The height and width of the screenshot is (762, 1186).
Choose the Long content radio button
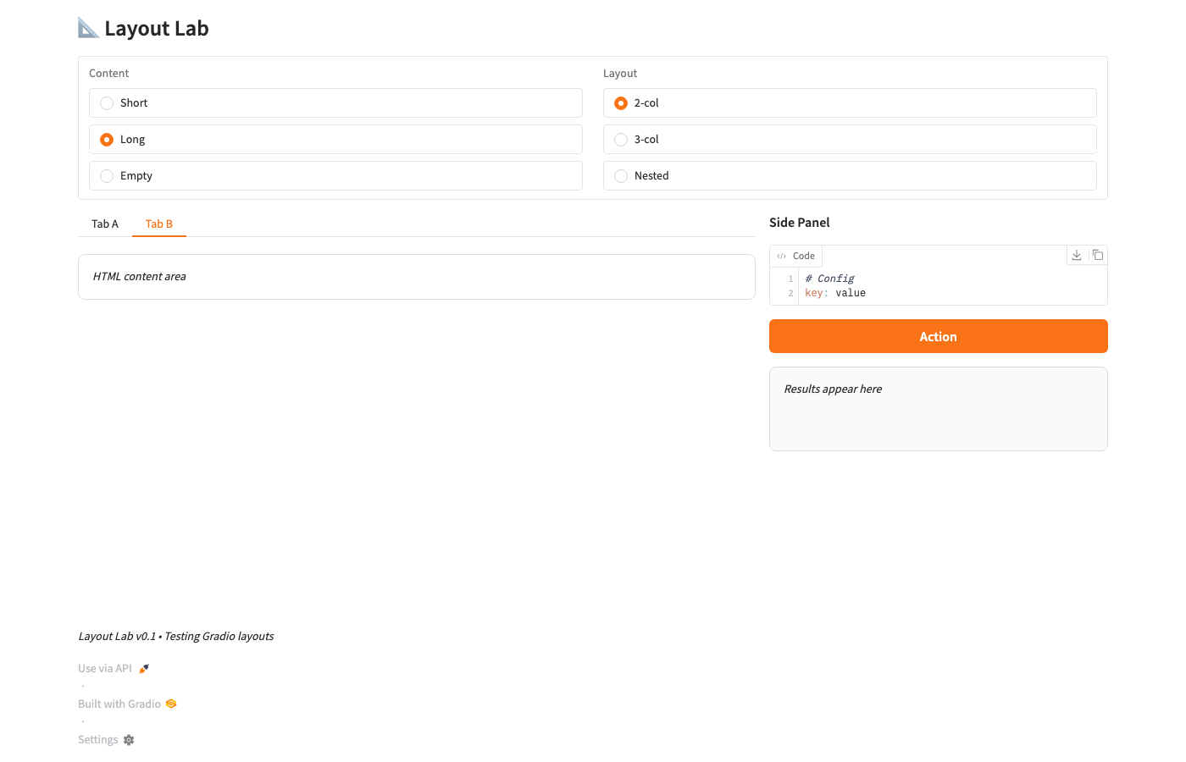[x=107, y=140]
